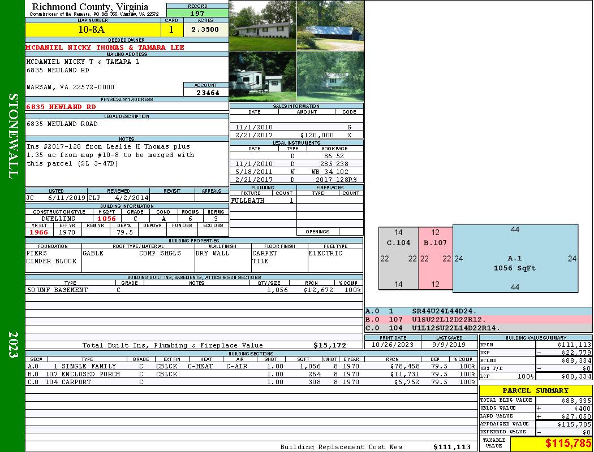The width and height of the screenshot is (594, 452).
Task: Select the physical 911 address 6835 Newland Rd
Action: pos(61,106)
